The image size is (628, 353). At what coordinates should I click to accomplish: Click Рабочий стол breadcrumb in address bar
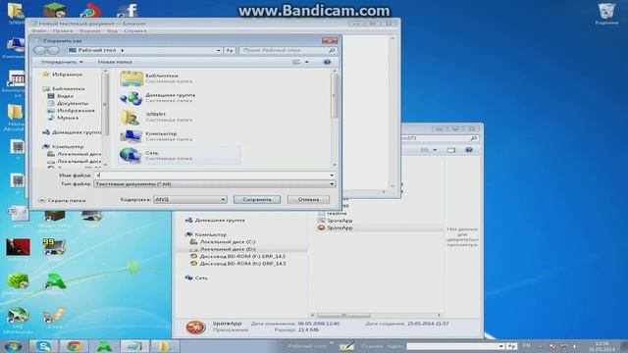96,50
